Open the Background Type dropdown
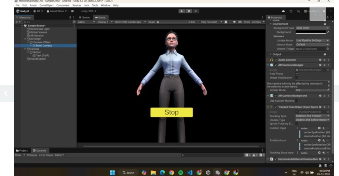Image resolution: width=339 pixels, height=176 pixels. pos(312,28)
